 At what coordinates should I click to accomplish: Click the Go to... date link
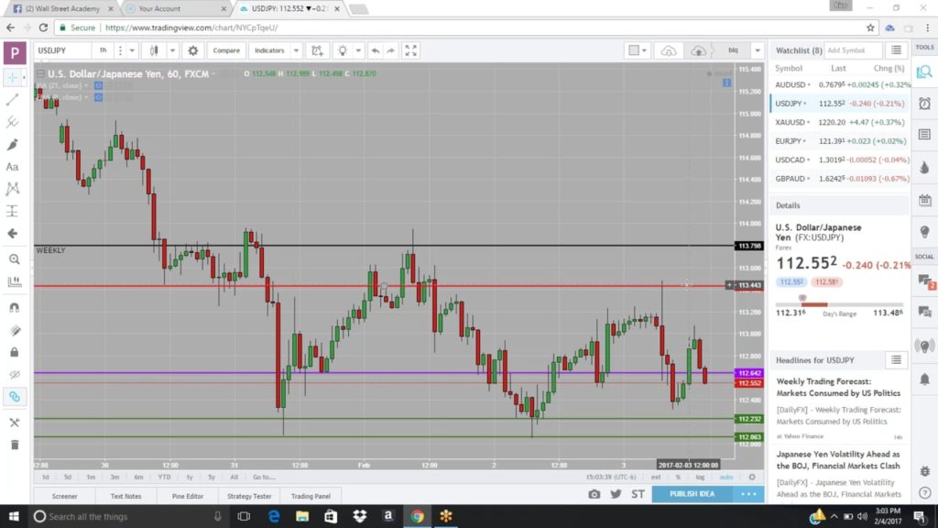pyautogui.click(x=264, y=477)
